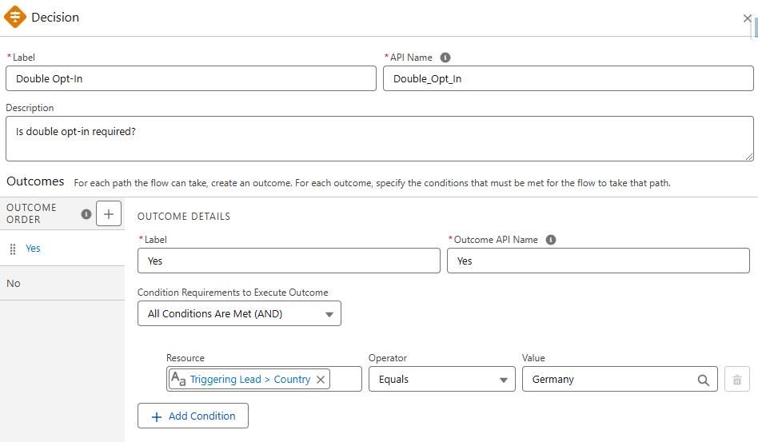The image size is (758, 442).
Task: Close the Decision dialog
Action: pyautogui.click(x=747, y=18)
